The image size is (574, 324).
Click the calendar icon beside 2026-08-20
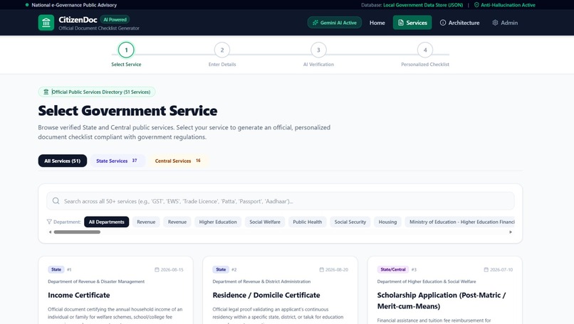321,269
